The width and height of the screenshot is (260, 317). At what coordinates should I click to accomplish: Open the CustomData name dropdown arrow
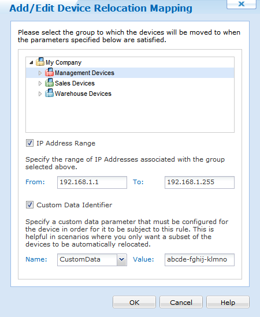click(121, 260)
